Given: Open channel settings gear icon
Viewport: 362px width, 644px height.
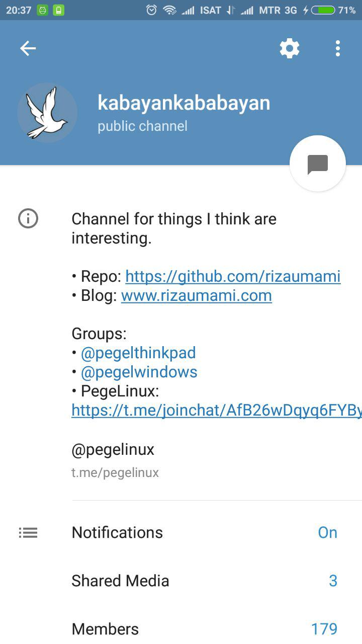Looking at the screenshot, I should pyautogui.click(x=290, y=48).
